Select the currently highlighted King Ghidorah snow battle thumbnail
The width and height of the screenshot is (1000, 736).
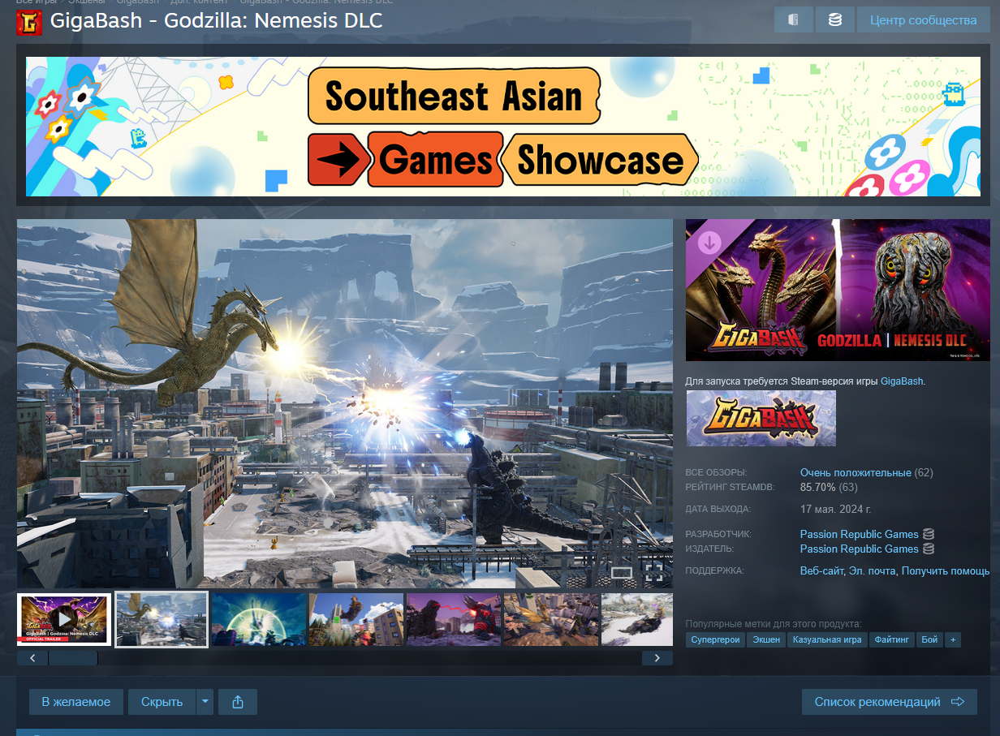[x=162, y=619]
